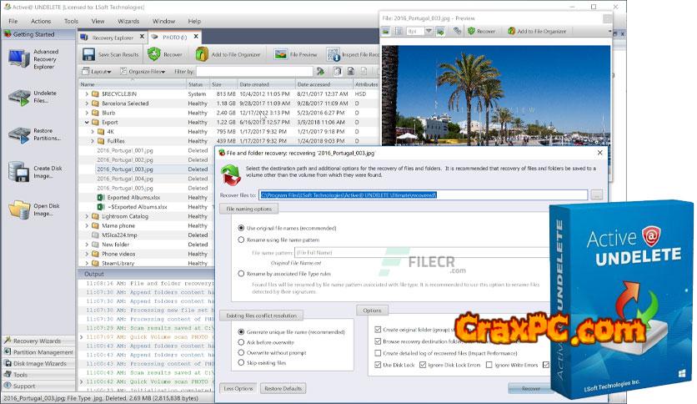
Task: Open File Preview from the toolbar
Action: coord(280,54)
